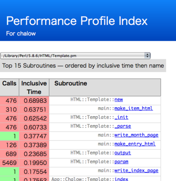
Task: Open the write_index_page link
Action: pos(136,170)
